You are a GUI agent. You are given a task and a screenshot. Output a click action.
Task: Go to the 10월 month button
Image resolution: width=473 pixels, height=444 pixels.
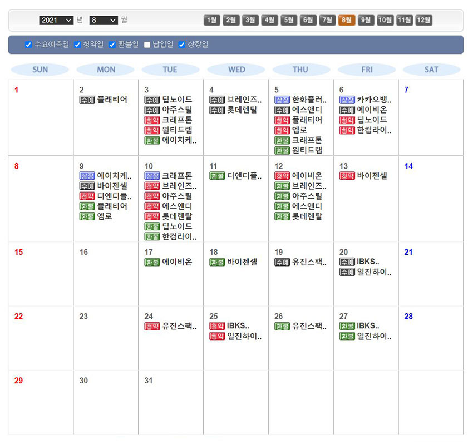[x=385, y=20]
